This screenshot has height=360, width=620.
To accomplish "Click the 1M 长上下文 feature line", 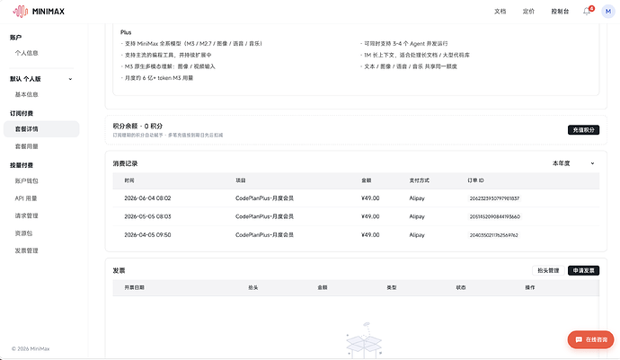I will point(415,56).
